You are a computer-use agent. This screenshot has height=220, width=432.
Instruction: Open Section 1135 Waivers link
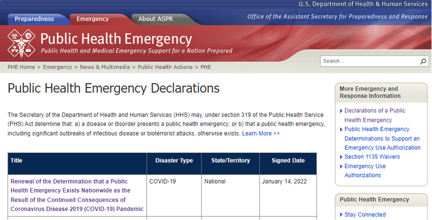(372, 156)
